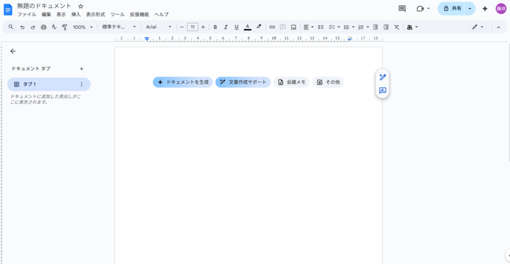Open the ヘルプ menu
Image resolution: width=510 pixels, height=264 pixels.
tap(162, 14)
